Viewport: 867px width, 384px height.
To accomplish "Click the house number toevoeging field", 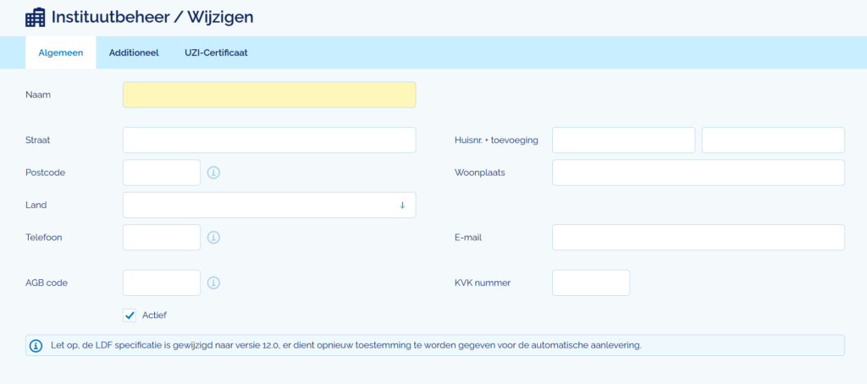I will pos(773,140).
